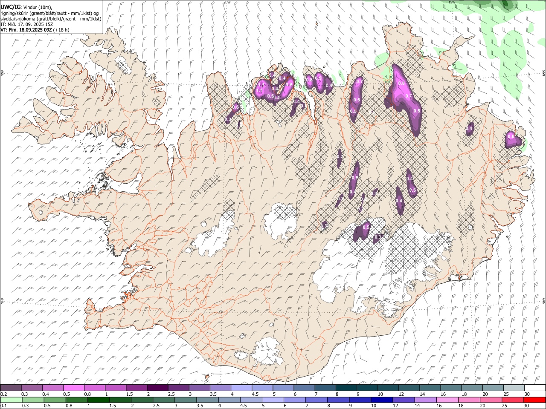
Task: Pick the upper legend swatch from 18 to 20
Action: click(x=472, y=388)
